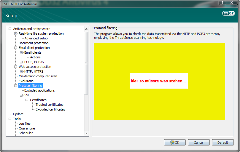Collapse Real-time file system protection node
This screenshot has height=152, width=240.
coord(15,34)
